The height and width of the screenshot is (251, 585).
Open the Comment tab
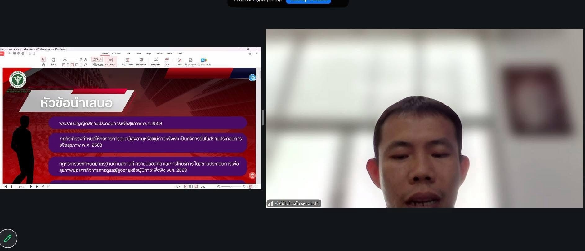(117, 54)
